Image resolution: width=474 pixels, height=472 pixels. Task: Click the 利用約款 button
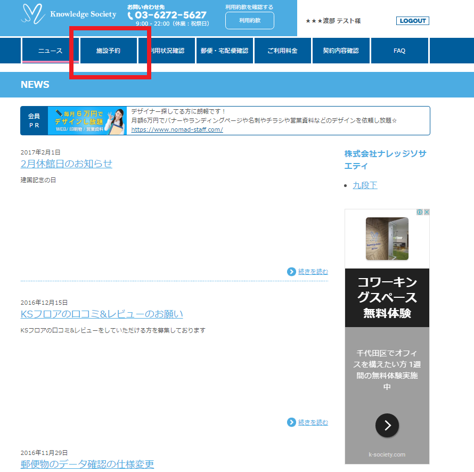(249, 20)
